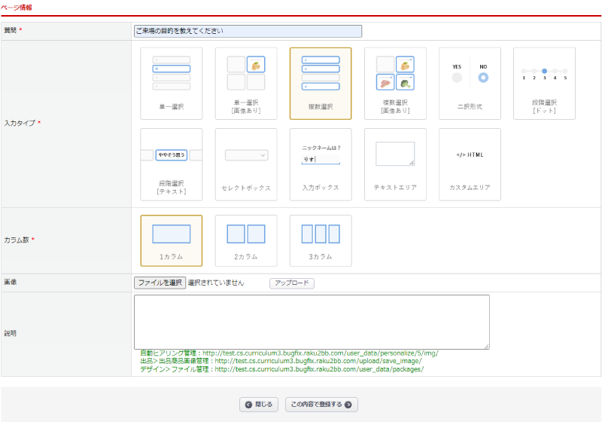The height and width of the screenshot is (422, 602).
Task: Select the 複数選択 input type tile
Action: (321, 84)
